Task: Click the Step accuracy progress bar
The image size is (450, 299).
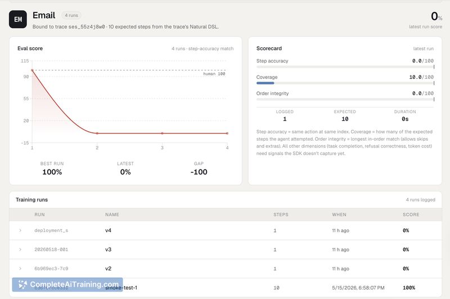Action: [345, 66]
